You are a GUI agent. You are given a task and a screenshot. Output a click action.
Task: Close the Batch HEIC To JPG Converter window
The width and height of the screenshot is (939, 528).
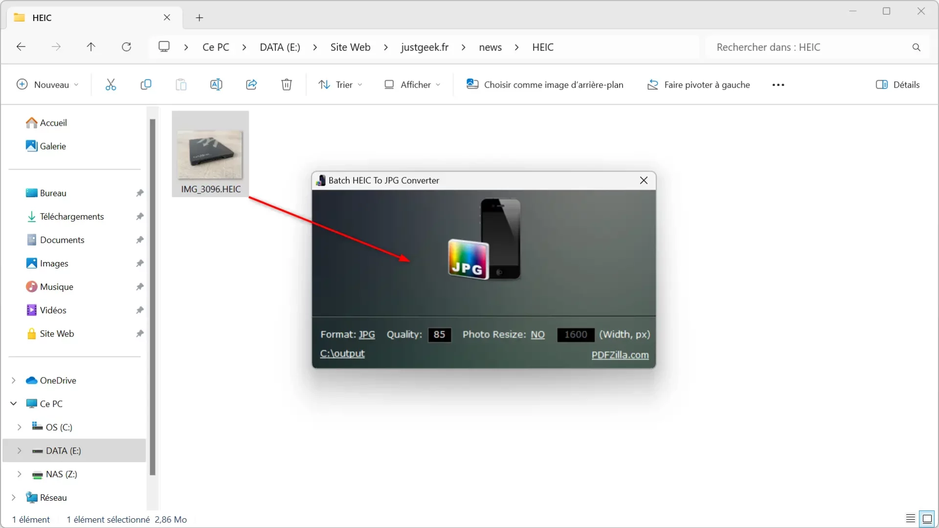coord(644,180)
